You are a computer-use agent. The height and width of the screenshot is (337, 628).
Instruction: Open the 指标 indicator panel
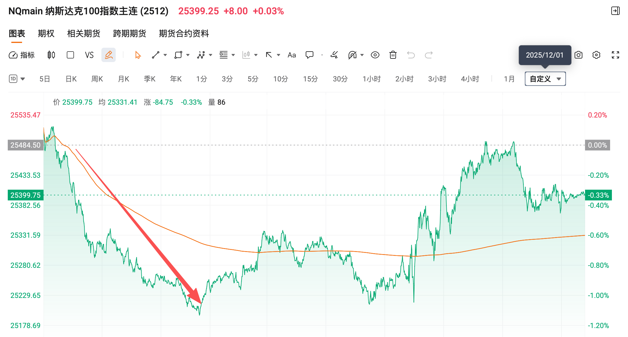pos(22,55)
